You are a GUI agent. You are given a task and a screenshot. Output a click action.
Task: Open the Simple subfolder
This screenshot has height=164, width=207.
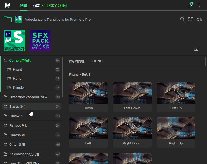pos(33,88)
